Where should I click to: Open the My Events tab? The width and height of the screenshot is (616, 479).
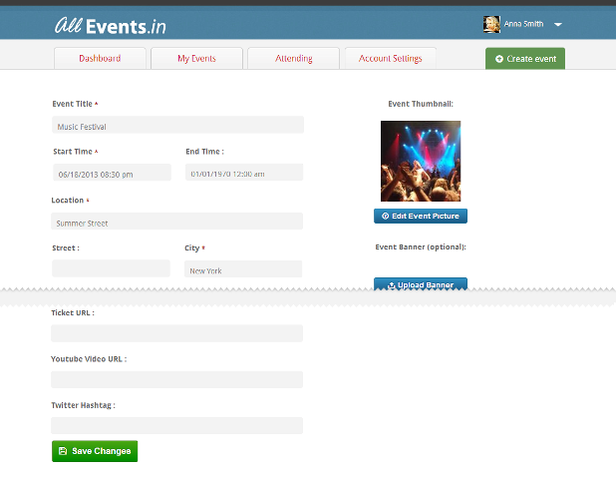click(196, 58)
